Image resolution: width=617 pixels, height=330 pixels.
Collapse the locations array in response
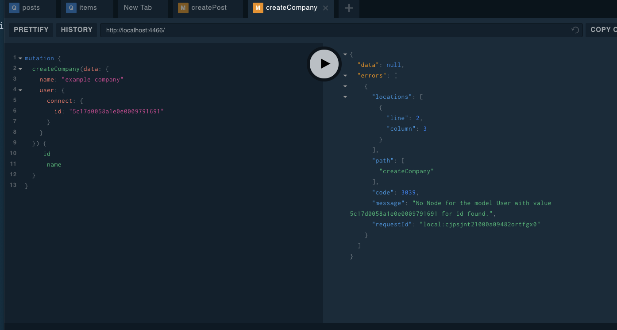(345, 97)
